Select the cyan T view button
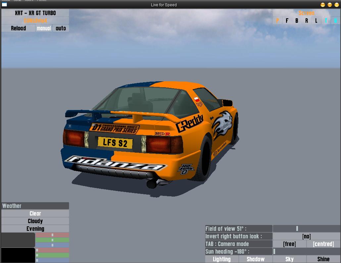Viewport: 341px width, 263px height. pyautogui.click(x=326, y=20)
